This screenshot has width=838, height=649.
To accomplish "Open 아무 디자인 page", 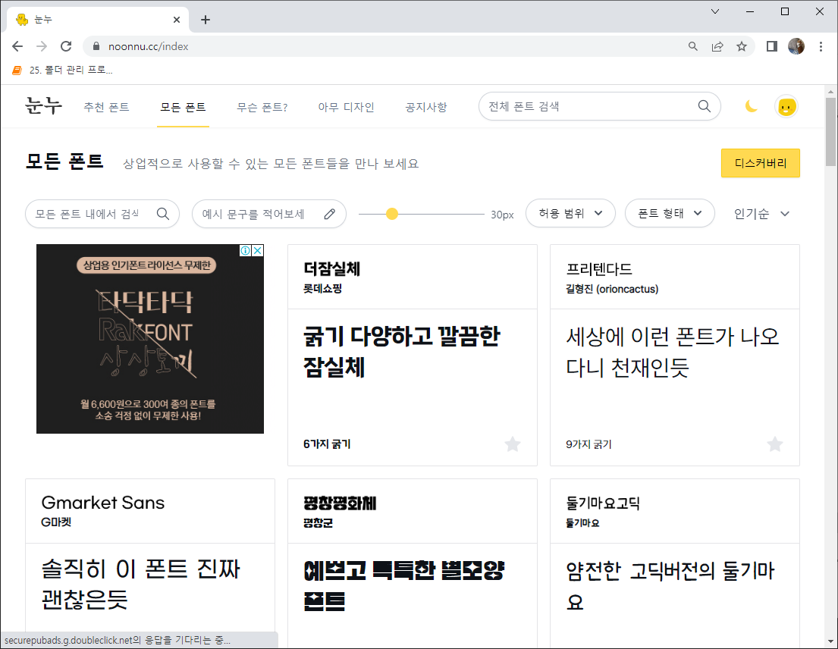I will (346, 107).
